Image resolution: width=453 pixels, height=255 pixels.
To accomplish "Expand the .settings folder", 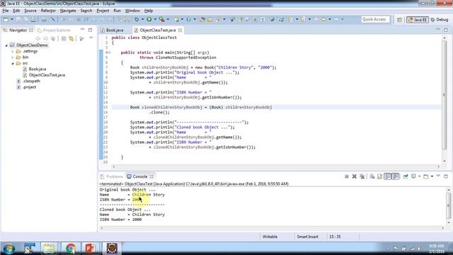I will coord(13,52).
